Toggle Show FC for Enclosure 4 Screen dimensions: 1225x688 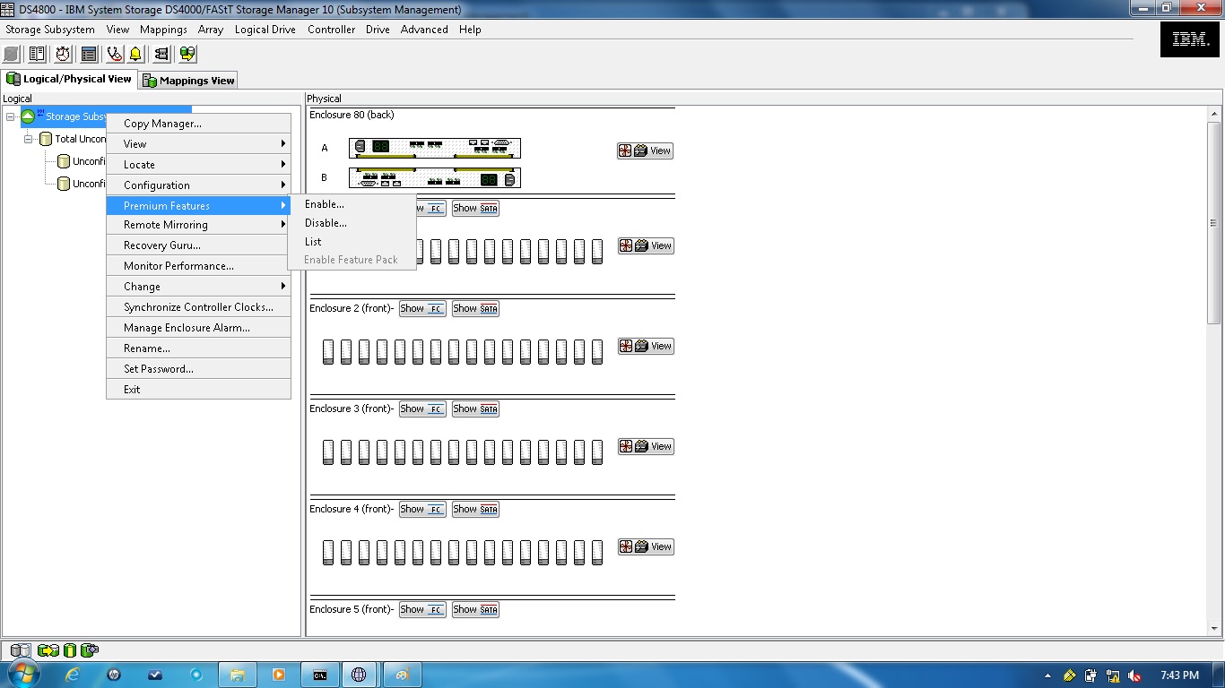pyautogui.click(x=422, y=509)
